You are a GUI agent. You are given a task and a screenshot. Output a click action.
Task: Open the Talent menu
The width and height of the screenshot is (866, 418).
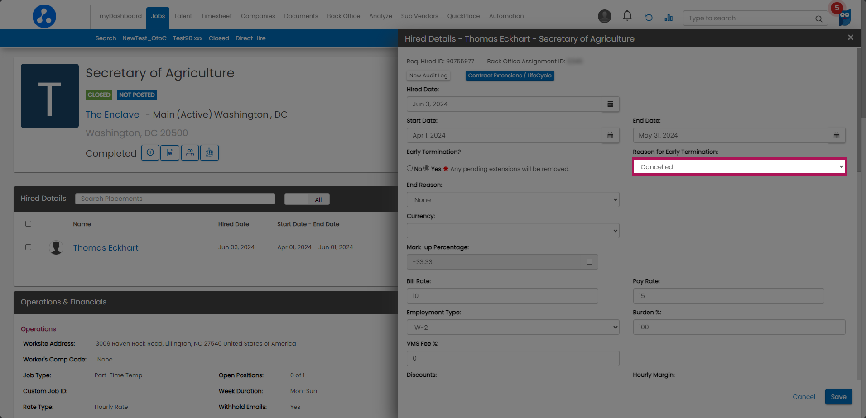(183, 16)
